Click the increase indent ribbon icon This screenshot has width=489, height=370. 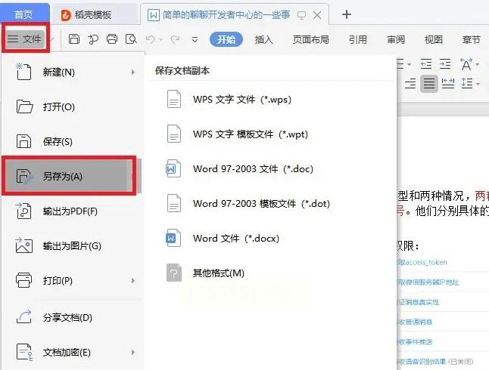(445, 63)
